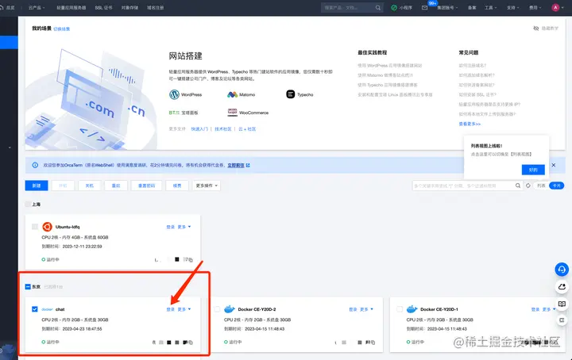The width and height of the screenshot is (572, 360).
Task: Check the Ubuntu-ldfq instance checkbox
Action: (x=35, y=227)
